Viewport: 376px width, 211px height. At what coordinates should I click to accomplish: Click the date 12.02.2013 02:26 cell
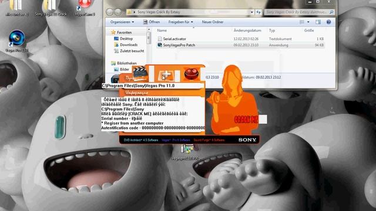(x=246, y=39)
